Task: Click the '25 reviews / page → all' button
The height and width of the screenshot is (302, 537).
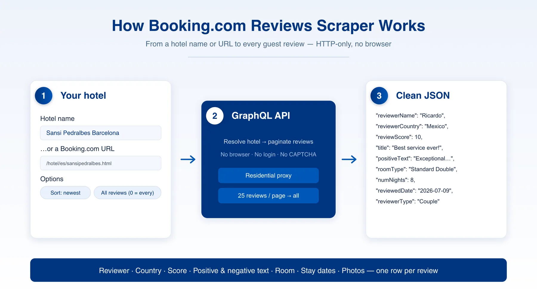Action: [268, 196]
